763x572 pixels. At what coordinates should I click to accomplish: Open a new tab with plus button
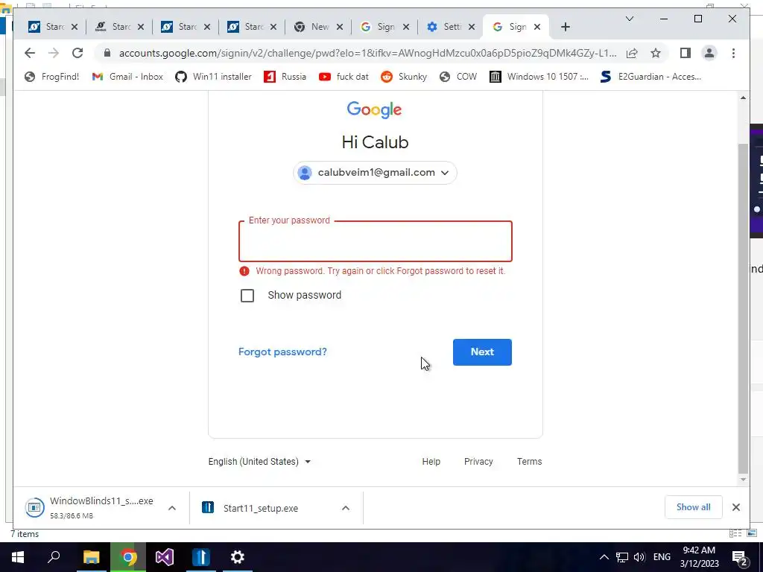(565, 27)
